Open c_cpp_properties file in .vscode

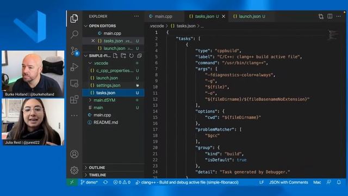tap(113, 70)
